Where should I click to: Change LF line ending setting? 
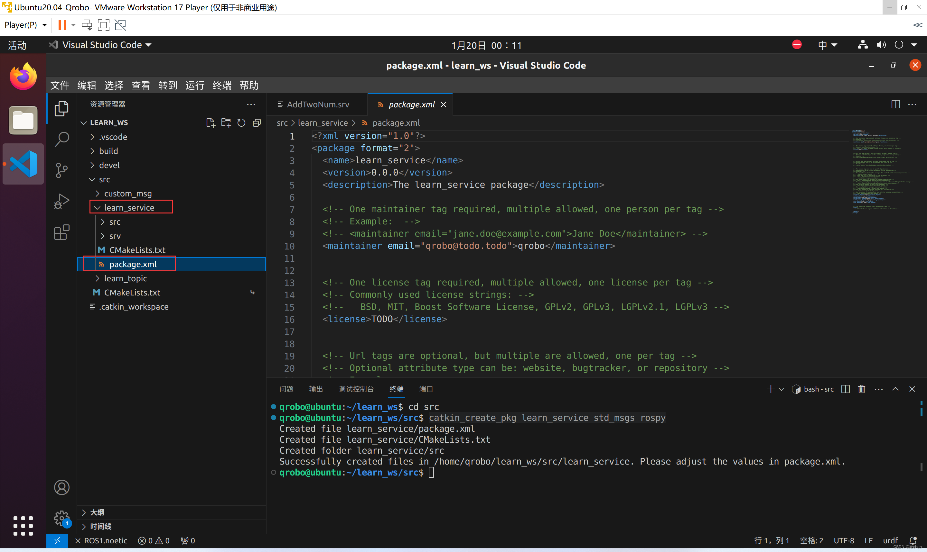pos(869,540)
